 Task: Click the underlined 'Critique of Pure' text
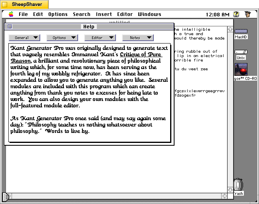click(141, 54)
